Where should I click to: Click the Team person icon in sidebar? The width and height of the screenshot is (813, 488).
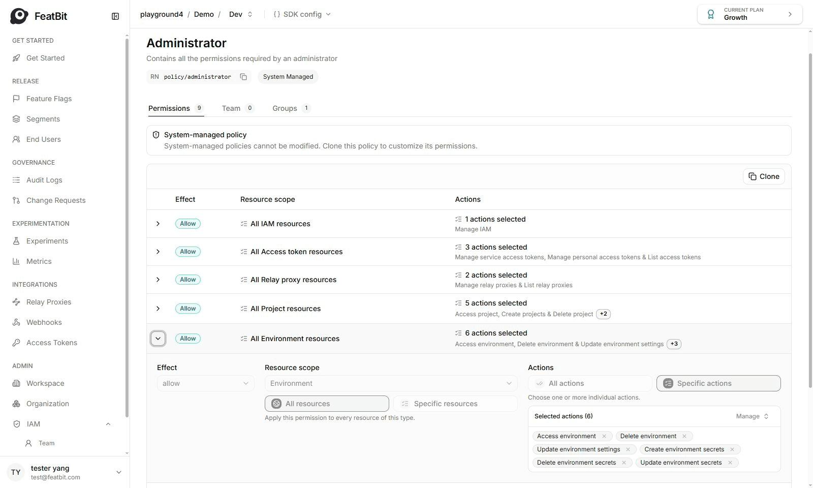(29, 443)
